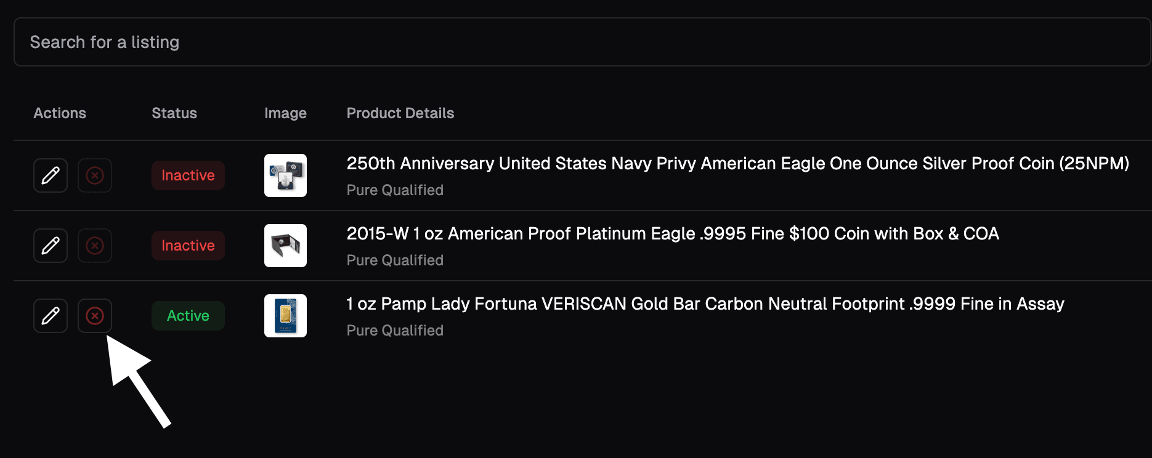Click the Product Details column header

point(400,113)
